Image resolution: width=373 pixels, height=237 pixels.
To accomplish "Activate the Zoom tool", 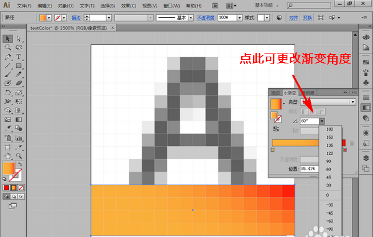I will pyautogui.click(x=19, y=156).
